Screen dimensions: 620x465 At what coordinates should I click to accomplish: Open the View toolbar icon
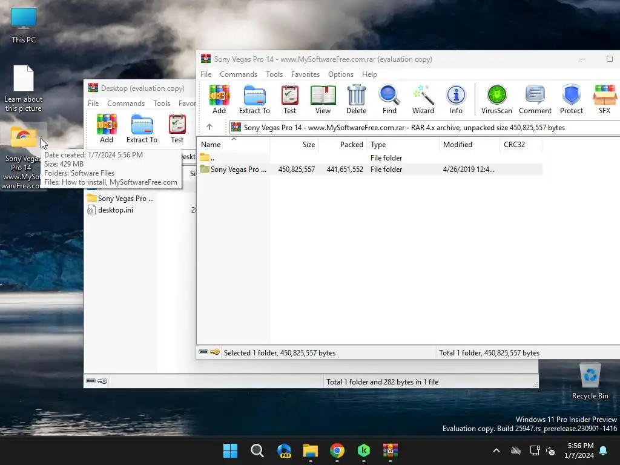coord(323,100)
